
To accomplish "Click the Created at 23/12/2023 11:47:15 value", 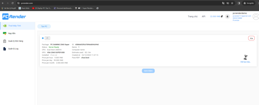I will (x=90, y=55).
